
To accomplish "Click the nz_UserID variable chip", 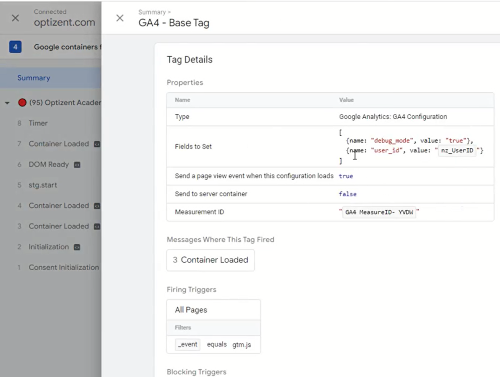I will 457,151.
